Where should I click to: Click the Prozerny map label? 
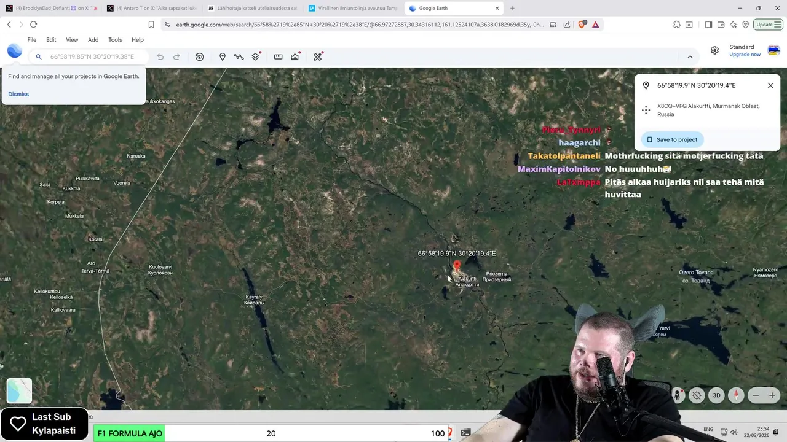pyautogui.click(x=497, y=276)
